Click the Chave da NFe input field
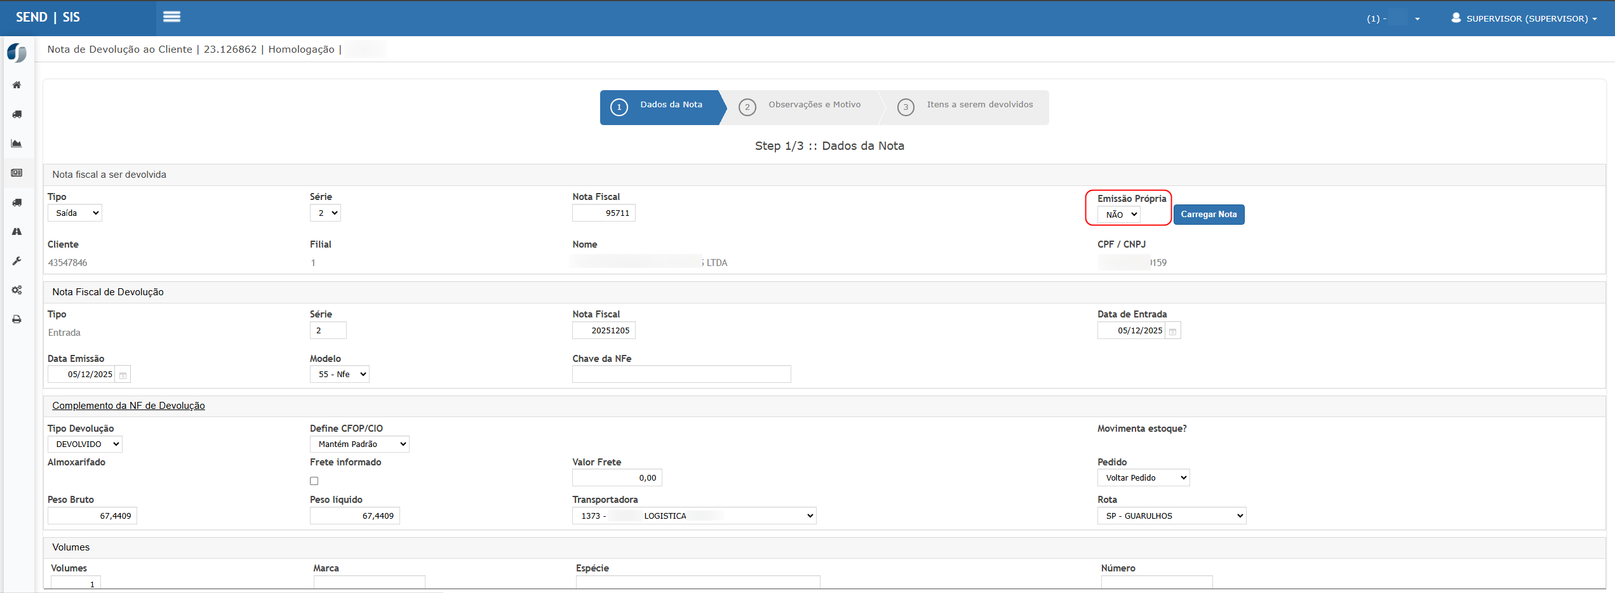The height and width of the screenshot is (593, 1615). click(x=681, y=375)
